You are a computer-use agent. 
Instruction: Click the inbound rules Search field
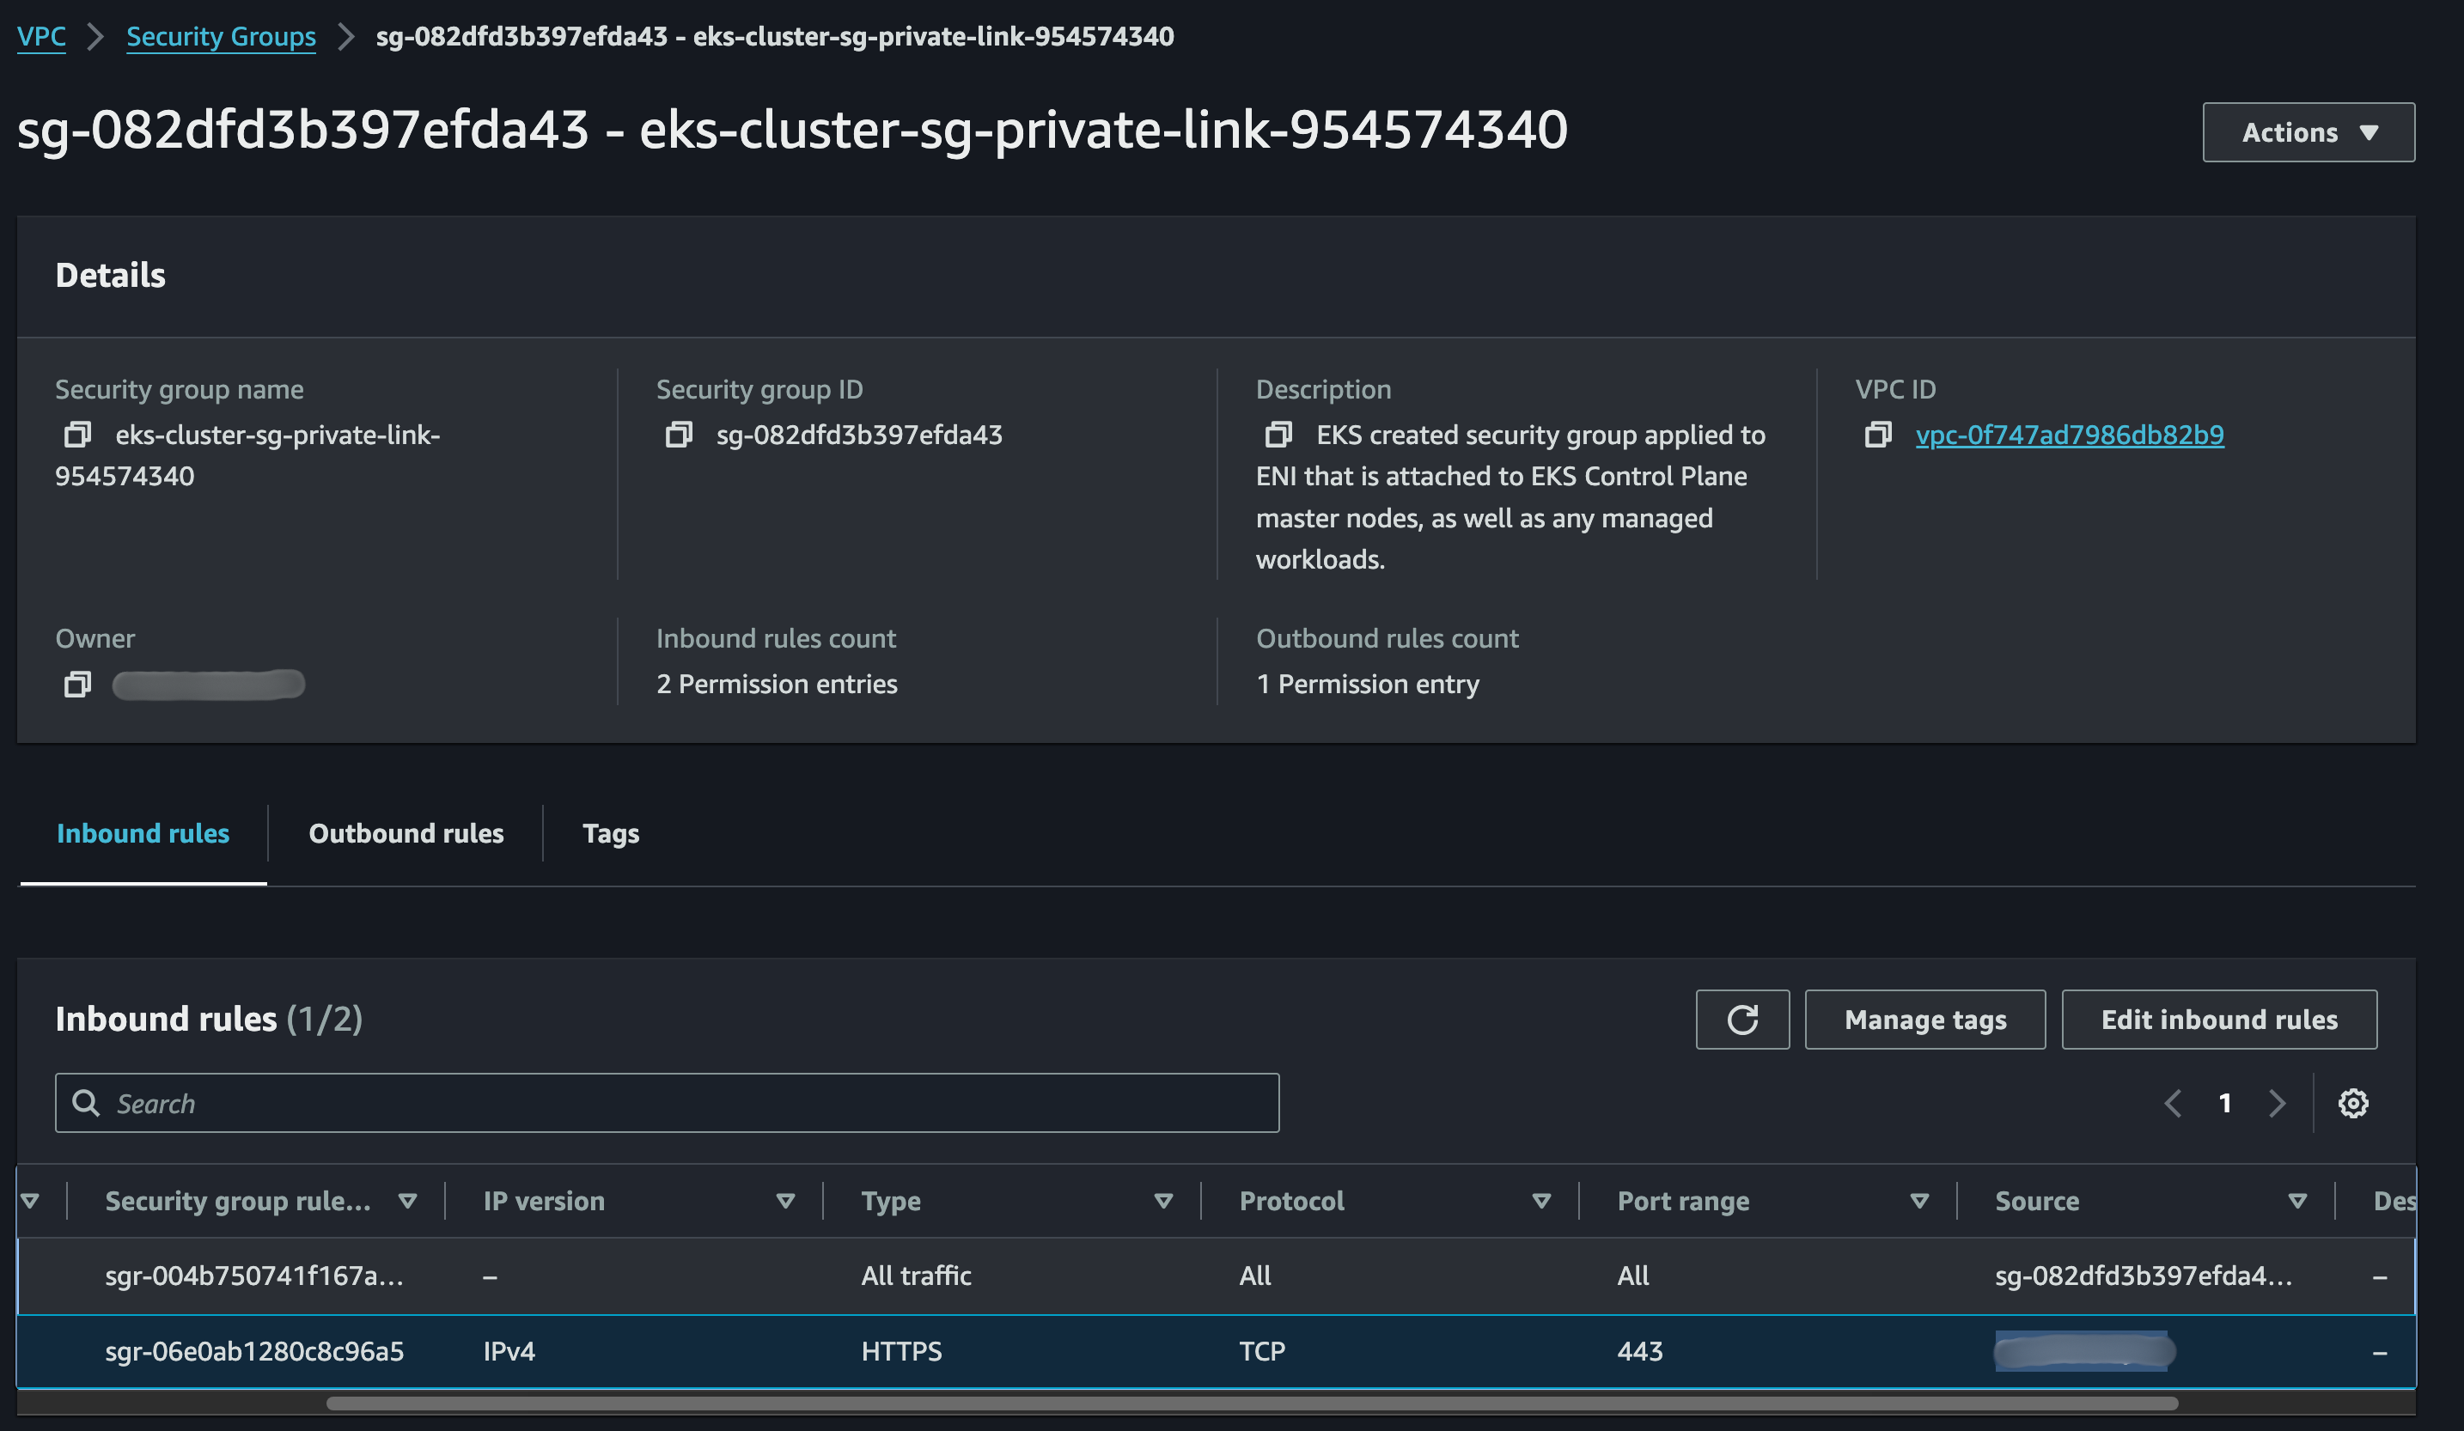coord(667,1103)
